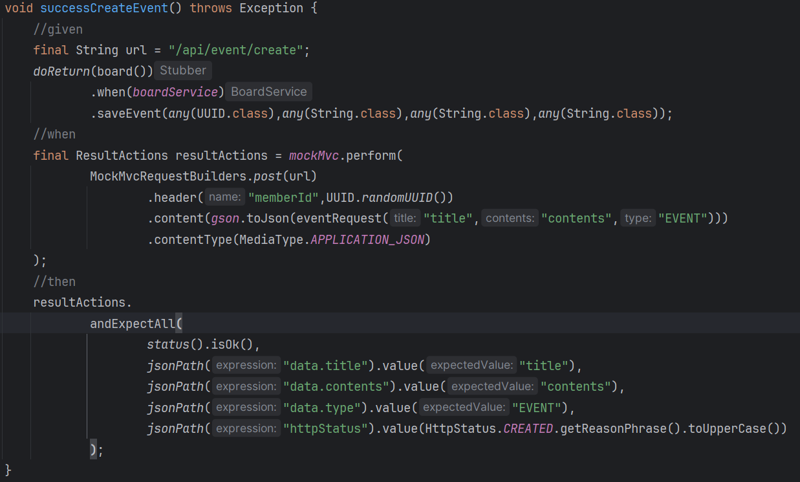Click the //then comment

coord(55,281)
